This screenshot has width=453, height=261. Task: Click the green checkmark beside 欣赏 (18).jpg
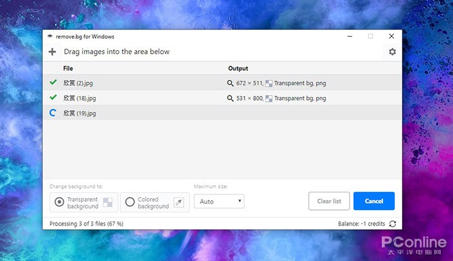pyautogui.click(x=53, y=97)
